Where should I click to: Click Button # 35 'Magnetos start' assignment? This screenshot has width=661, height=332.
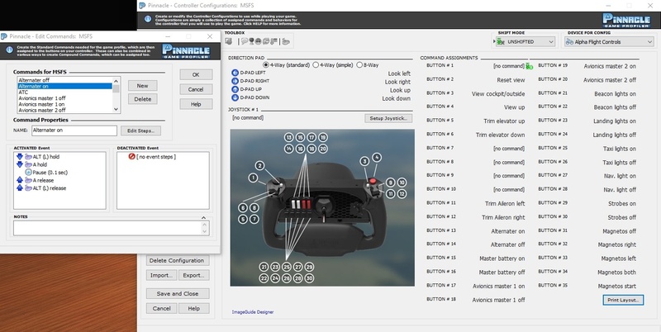coord(616,286)
